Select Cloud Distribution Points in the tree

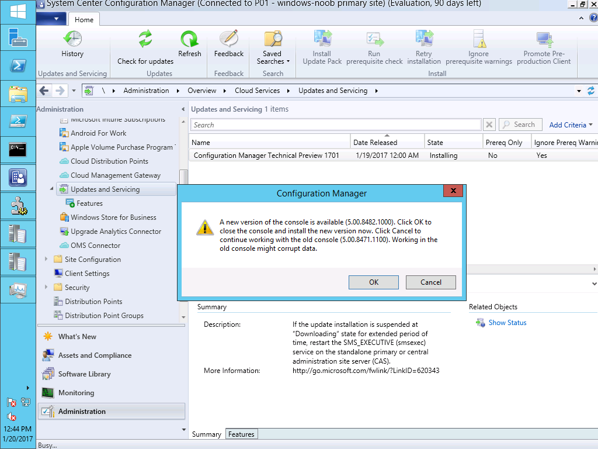(x=109, y=161)
